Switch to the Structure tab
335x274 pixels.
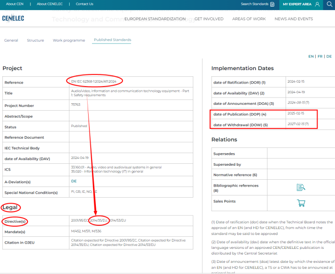coord(35,40)
